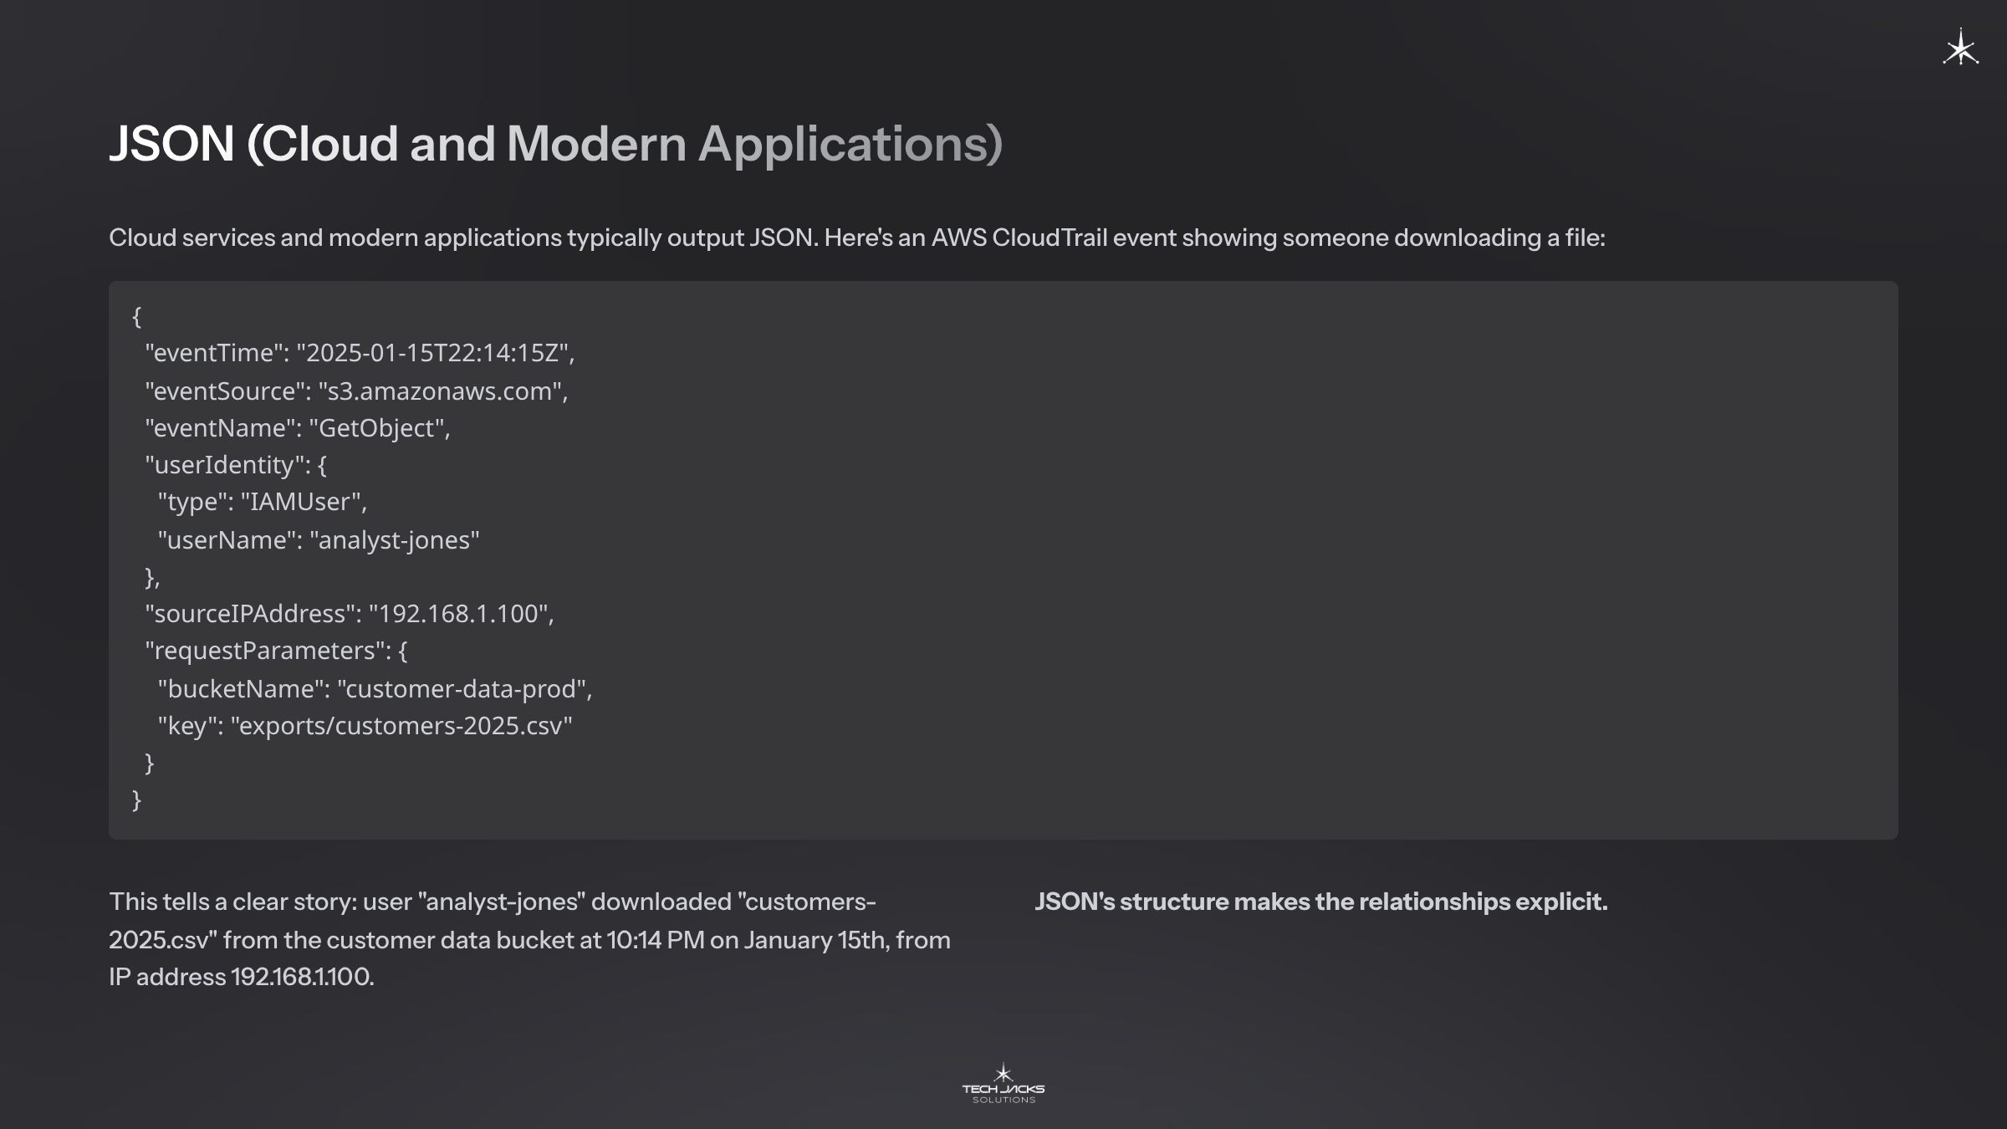
Task: Click the opening brace of JSON block
Action: click(x=137, y=316)
